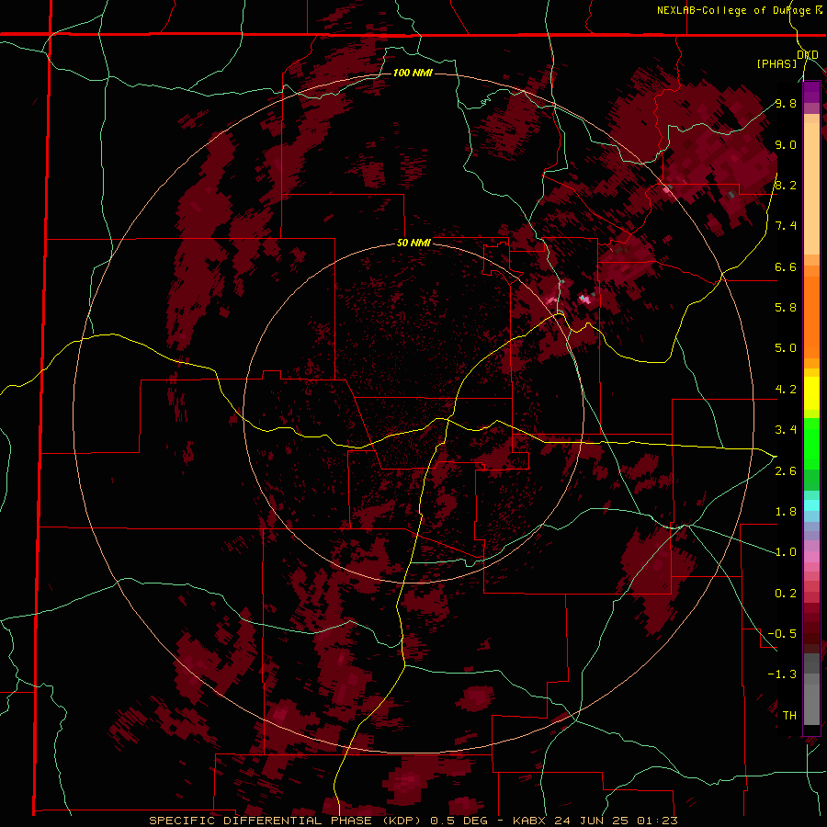Pick the pink section of the color bar
Image resolution: width=827 pixels, height=827 pixels.
(811, 557)
